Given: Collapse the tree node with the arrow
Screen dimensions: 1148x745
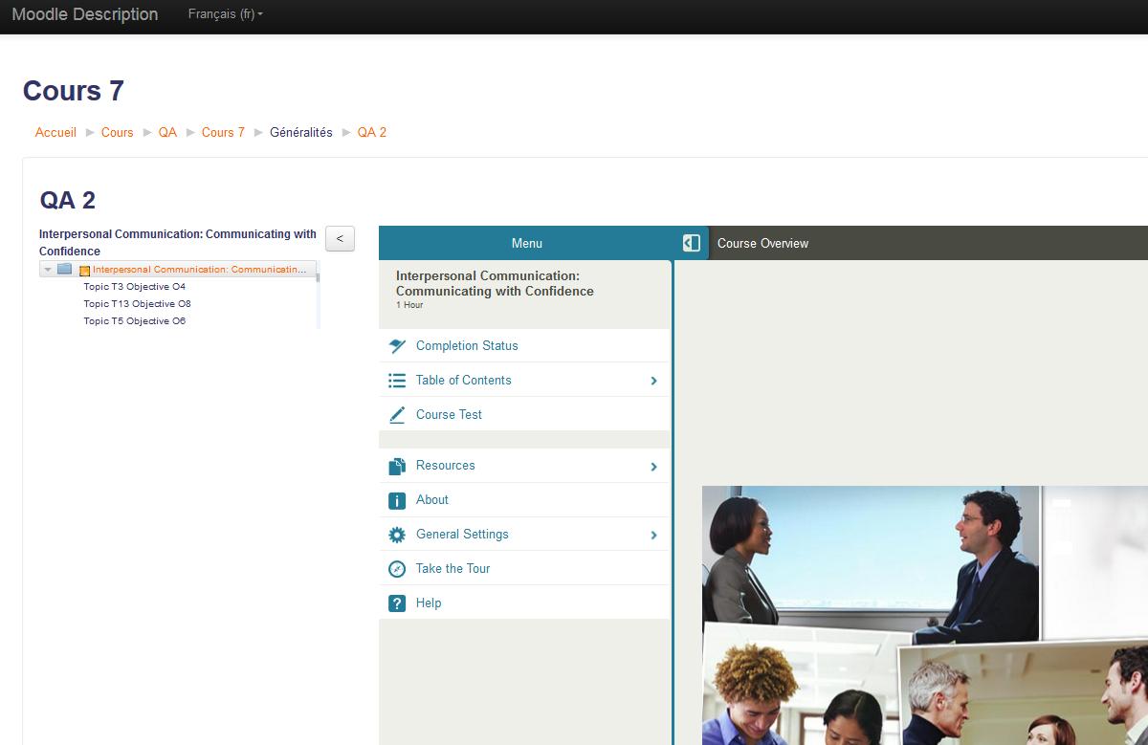Looking at the screenshot, I should click(48, 270).
